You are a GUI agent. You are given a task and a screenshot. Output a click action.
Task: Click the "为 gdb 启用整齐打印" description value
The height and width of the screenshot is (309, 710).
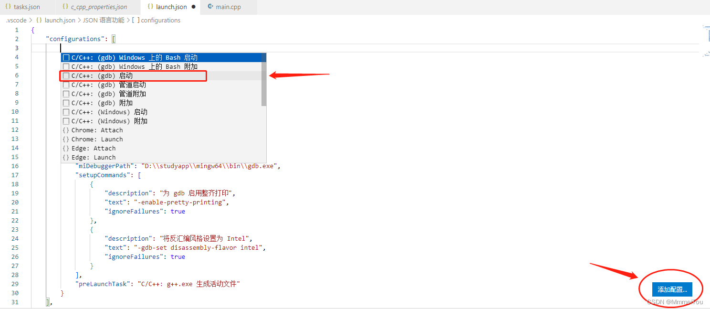[x=198, y=193]
